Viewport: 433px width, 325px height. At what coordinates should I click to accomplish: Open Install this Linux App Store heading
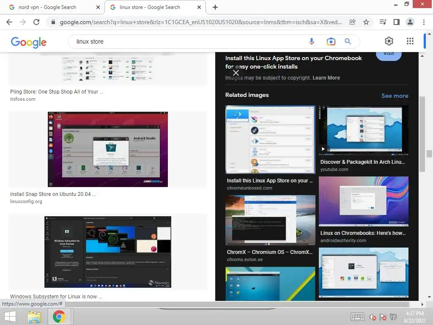point(293,62)
